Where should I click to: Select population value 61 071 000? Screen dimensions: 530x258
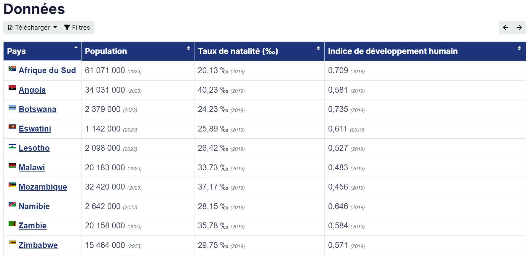coord(105,70)
